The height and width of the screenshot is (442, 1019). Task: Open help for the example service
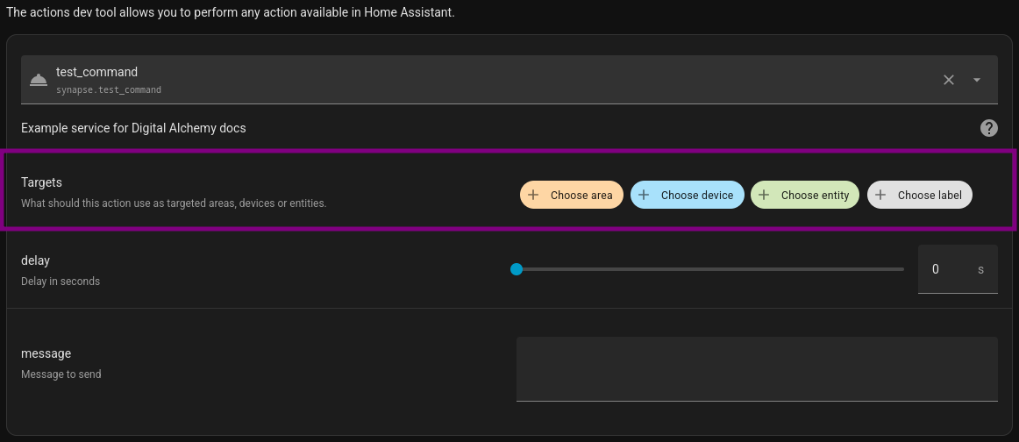click(988, 128)
